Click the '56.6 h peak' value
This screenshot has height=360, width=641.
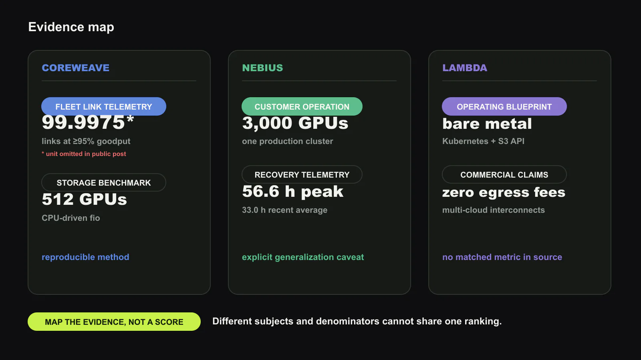pyautogui.click(x=293, y=192)
